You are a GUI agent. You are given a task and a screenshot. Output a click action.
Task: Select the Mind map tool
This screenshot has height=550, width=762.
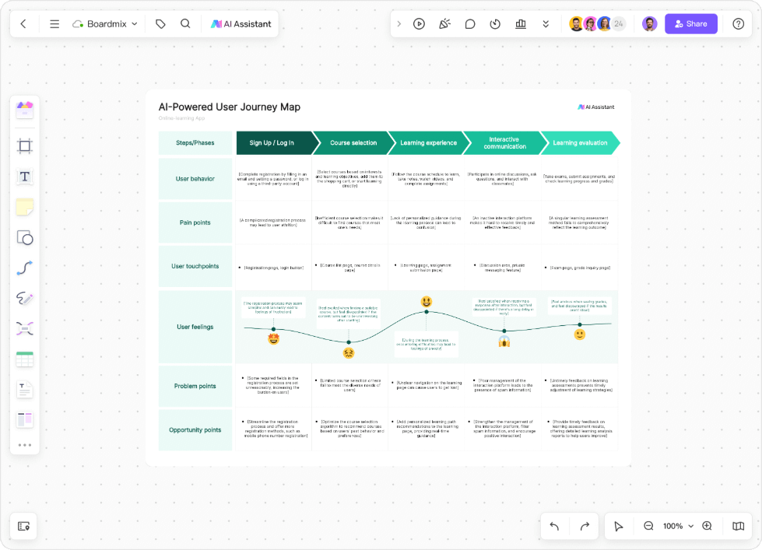click(x=25, y=329)
